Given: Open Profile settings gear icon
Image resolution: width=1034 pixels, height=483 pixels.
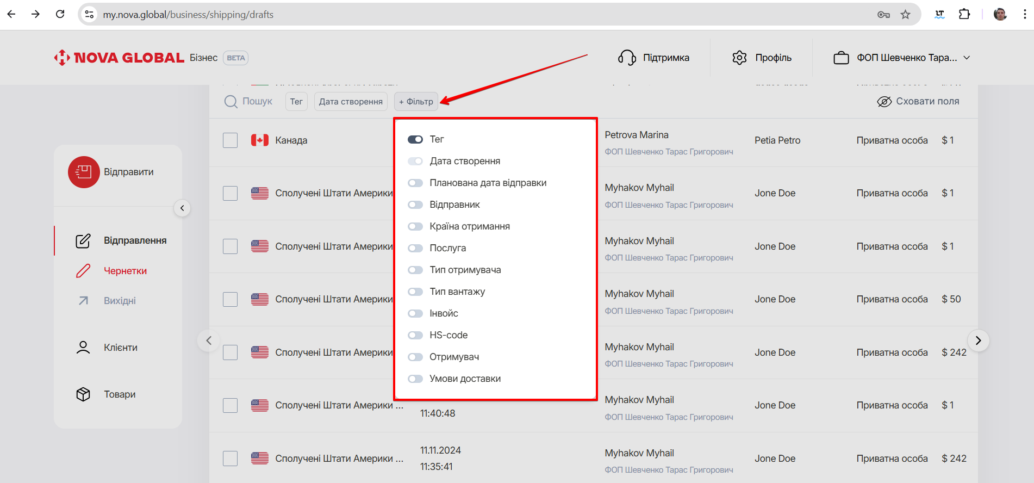Looking at the screenshot, I should (739, 58).
